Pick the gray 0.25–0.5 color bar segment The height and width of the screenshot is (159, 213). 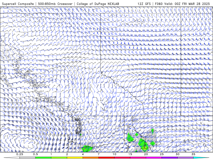(28, 158)
